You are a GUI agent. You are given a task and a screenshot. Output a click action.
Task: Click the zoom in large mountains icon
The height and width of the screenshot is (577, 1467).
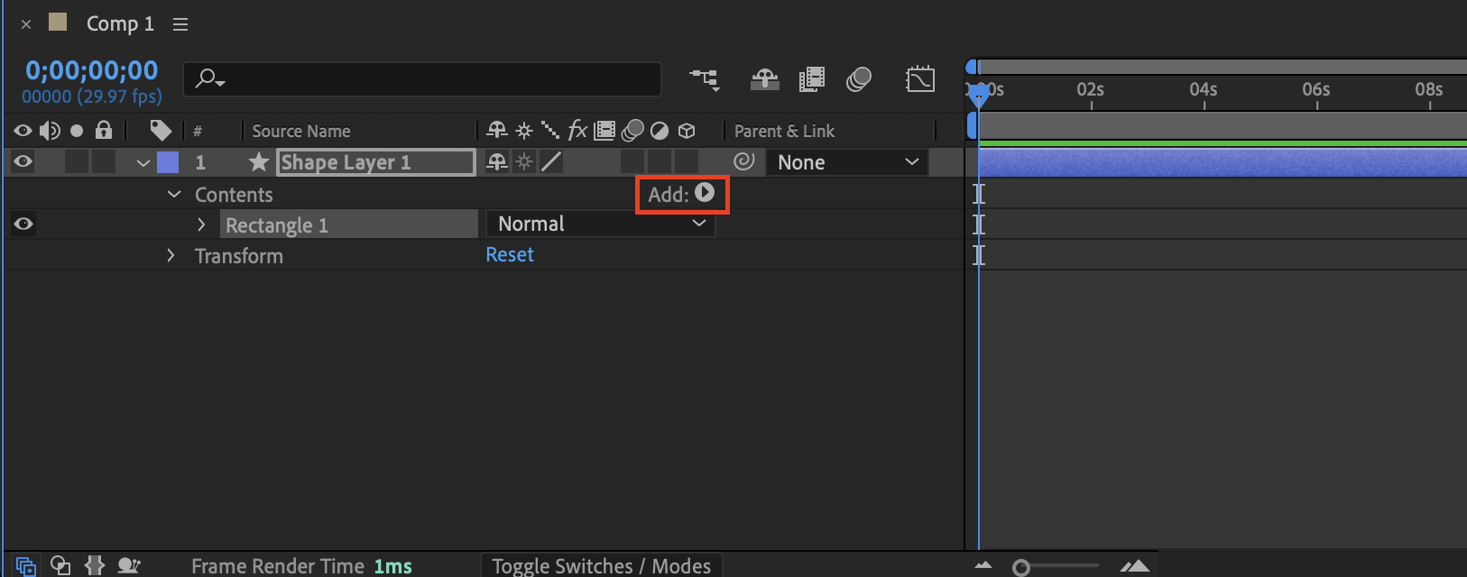(x=1135, y=566)
